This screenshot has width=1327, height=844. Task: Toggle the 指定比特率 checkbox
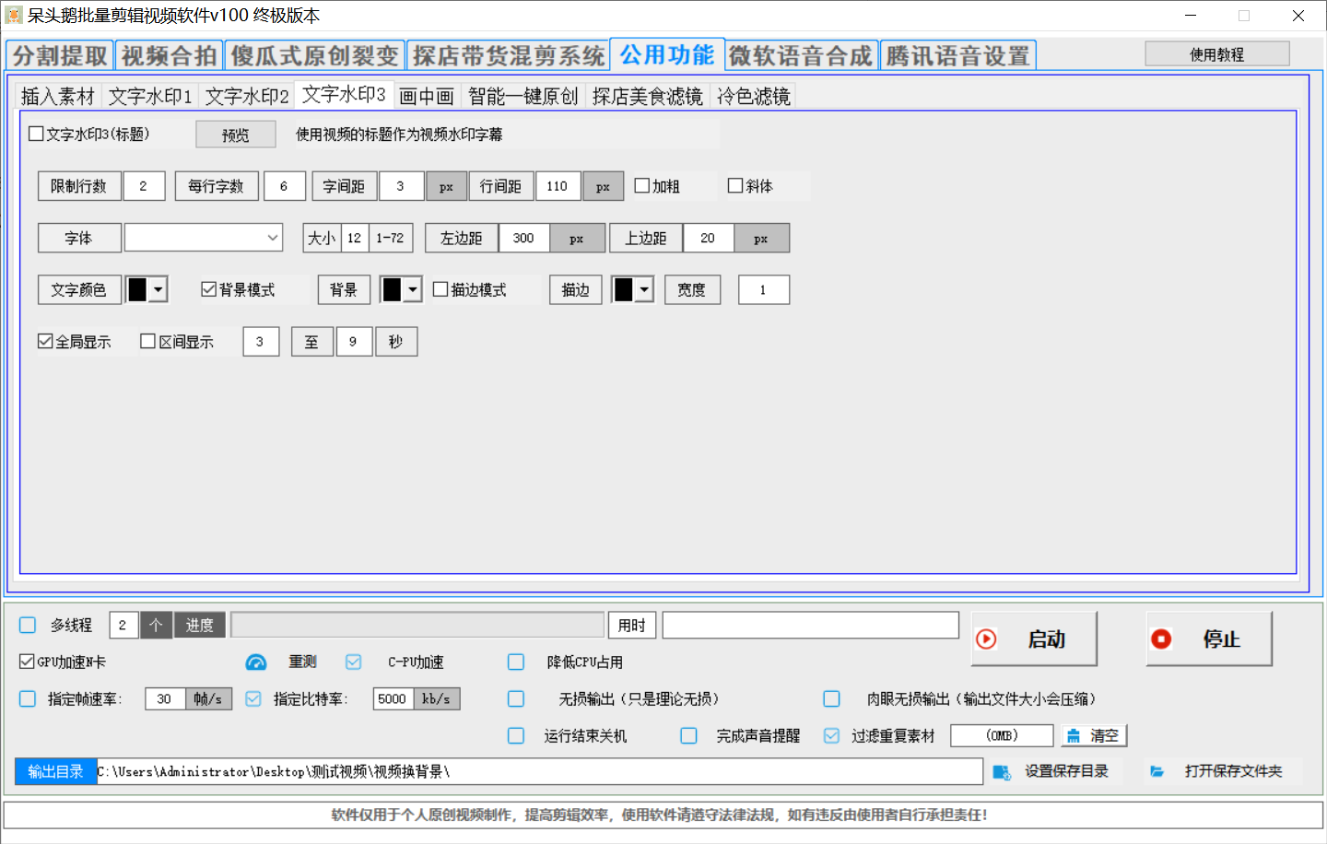[253, 698]
